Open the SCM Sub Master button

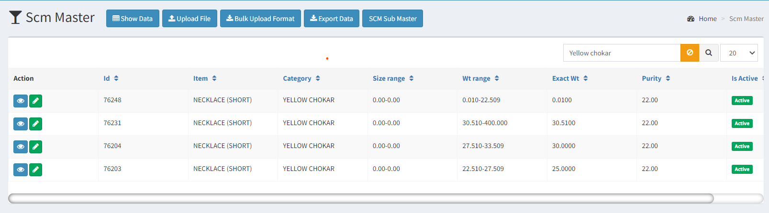pyautogui.click(x=392, y=19)
